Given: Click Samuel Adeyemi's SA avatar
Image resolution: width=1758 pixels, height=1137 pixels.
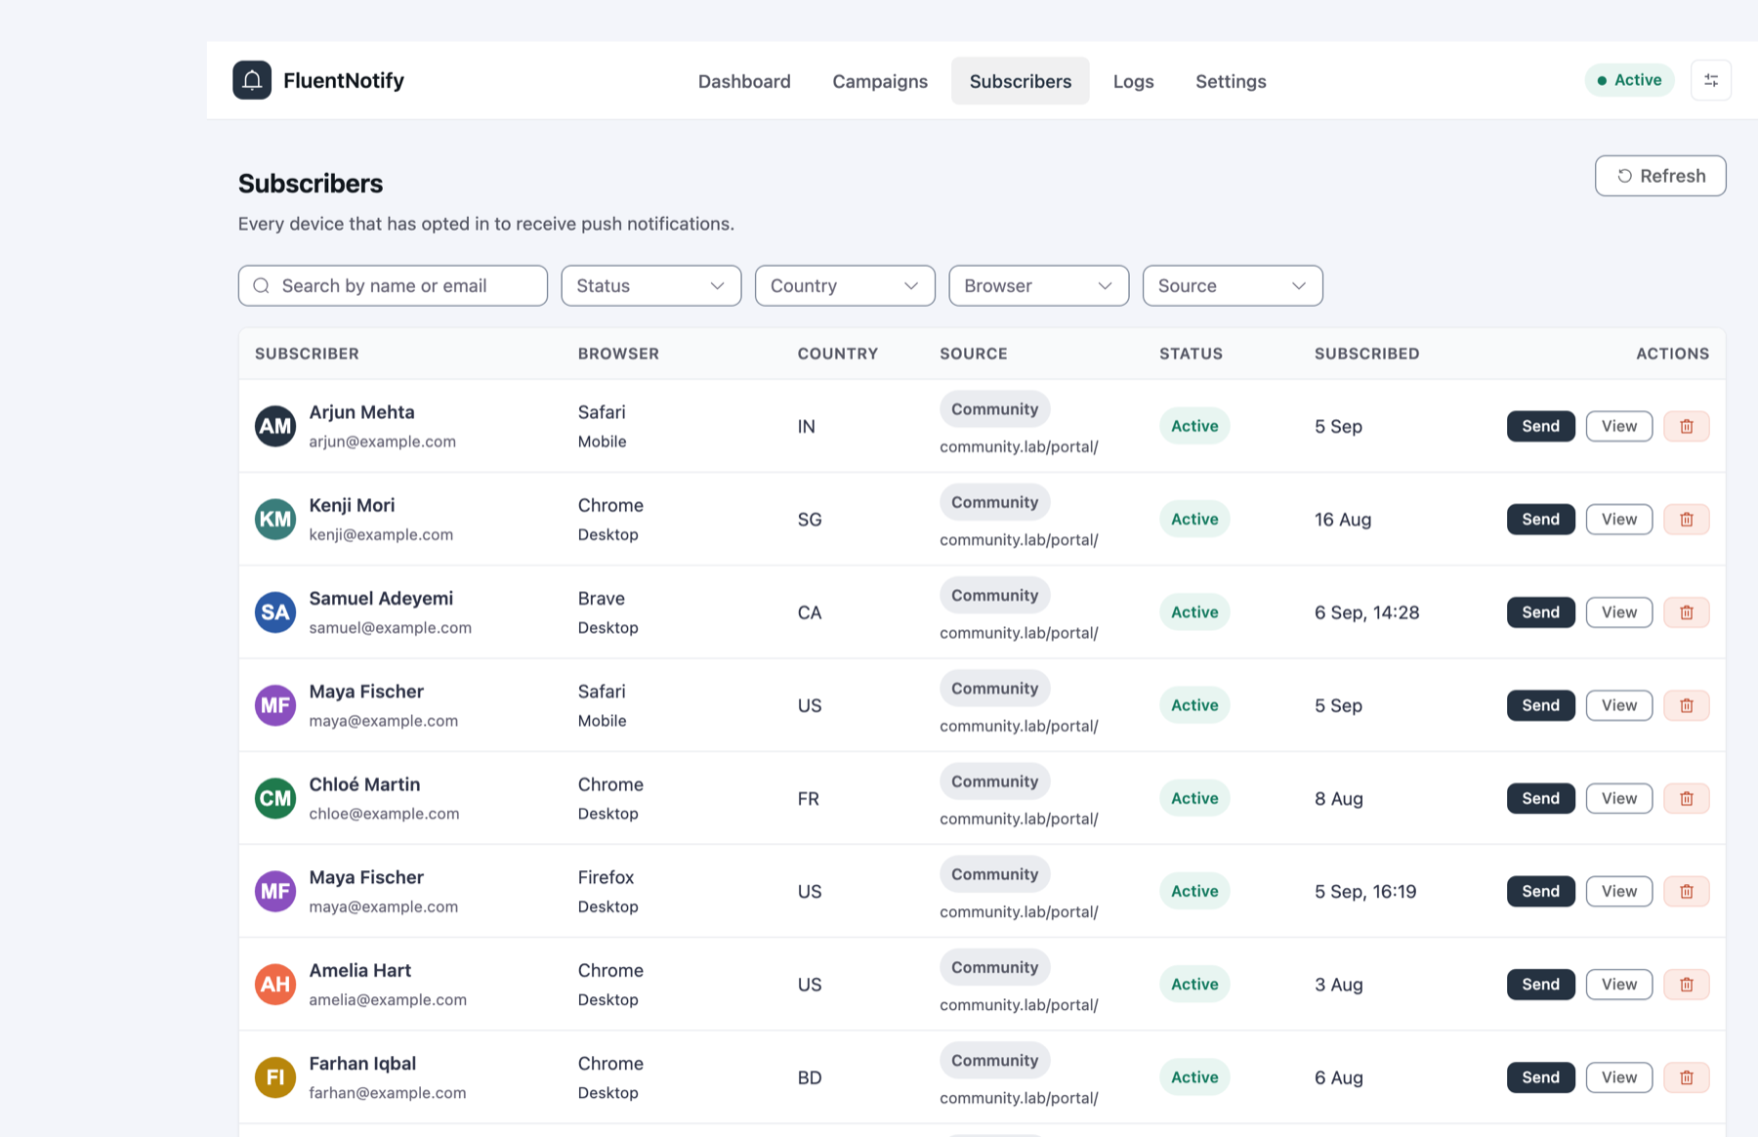Looking at the screenshot, I should [x=275, y=612].
